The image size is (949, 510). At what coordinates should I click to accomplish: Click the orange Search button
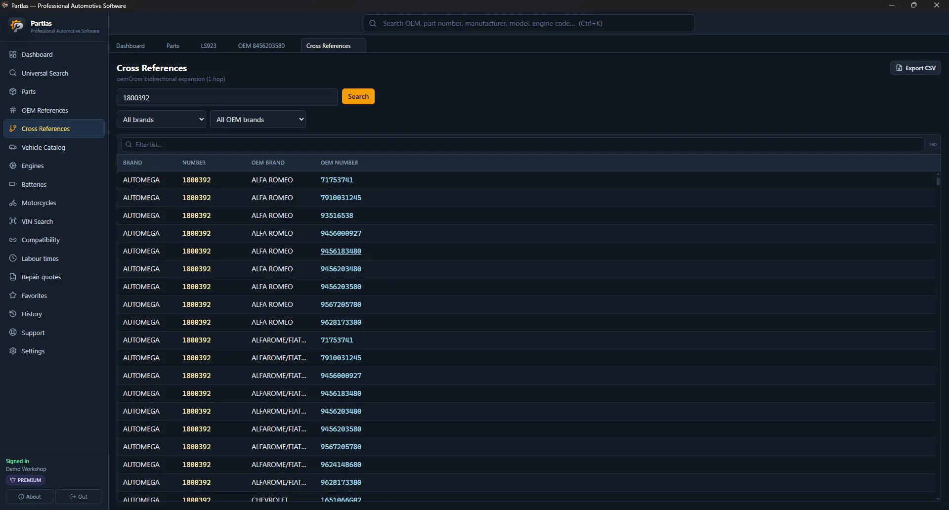click(x=358, y=96)
